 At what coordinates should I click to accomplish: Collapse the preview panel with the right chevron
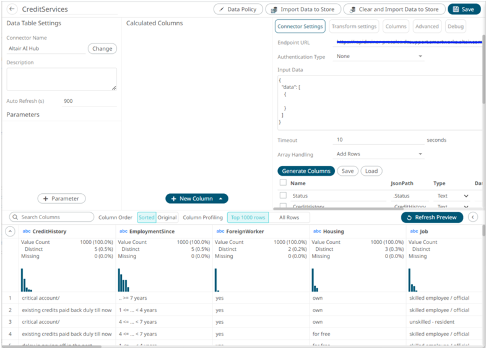pos(472,217)
